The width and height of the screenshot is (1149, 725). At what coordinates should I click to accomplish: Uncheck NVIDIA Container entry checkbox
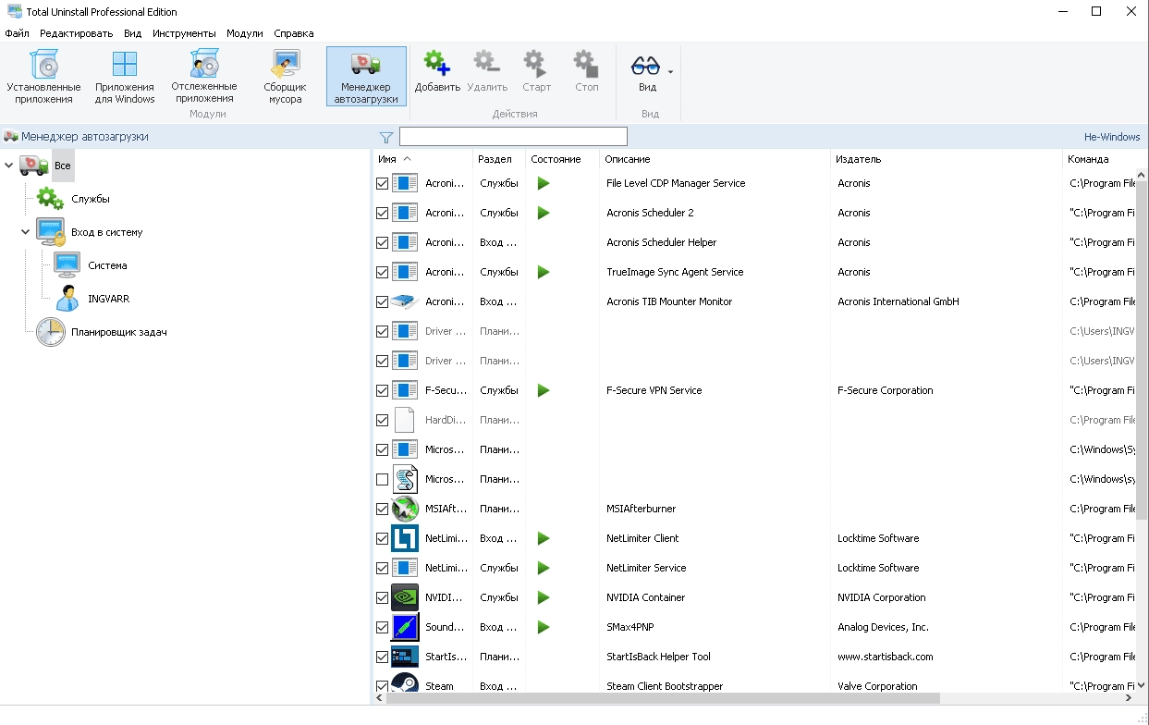[383, 597]
